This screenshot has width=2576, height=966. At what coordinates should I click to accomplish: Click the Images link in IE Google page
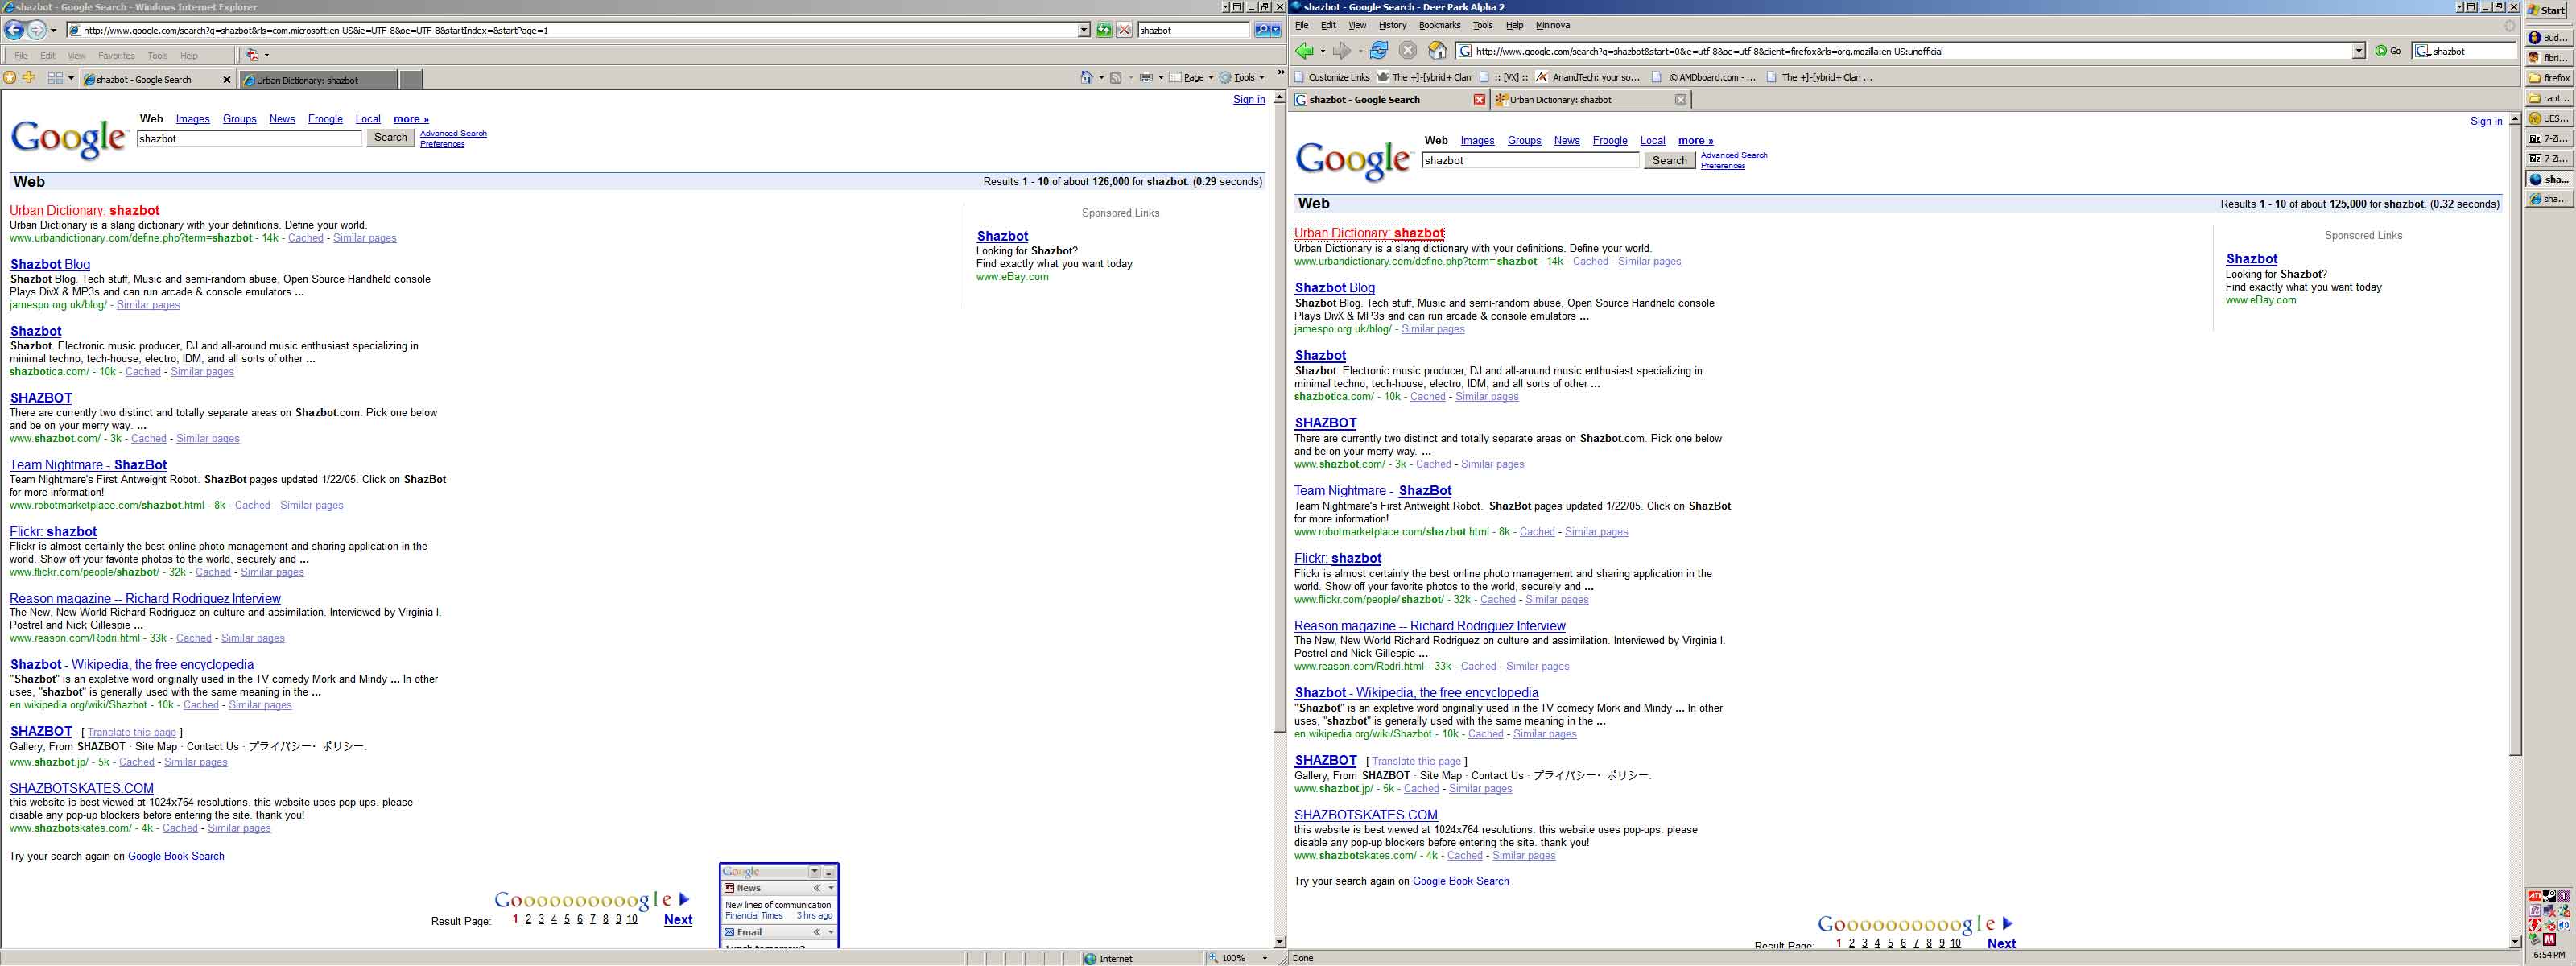[193, 119]
